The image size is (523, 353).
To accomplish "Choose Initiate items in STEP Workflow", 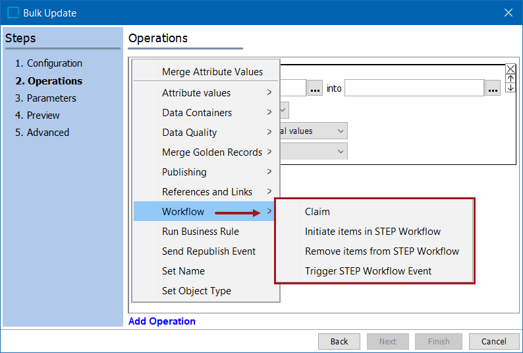I will coord(374,231).
